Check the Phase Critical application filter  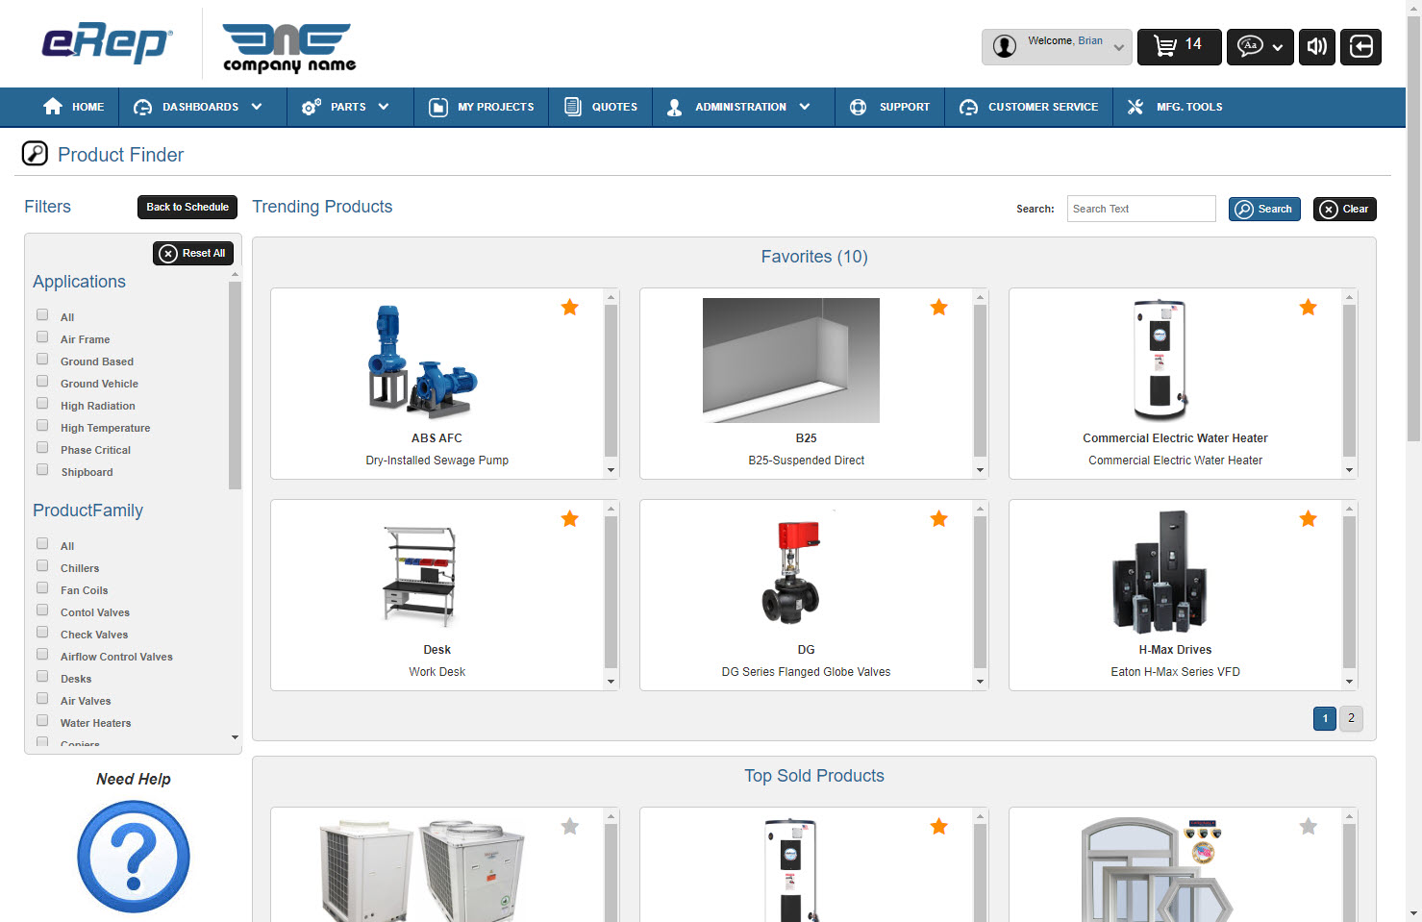pos(42,448)
